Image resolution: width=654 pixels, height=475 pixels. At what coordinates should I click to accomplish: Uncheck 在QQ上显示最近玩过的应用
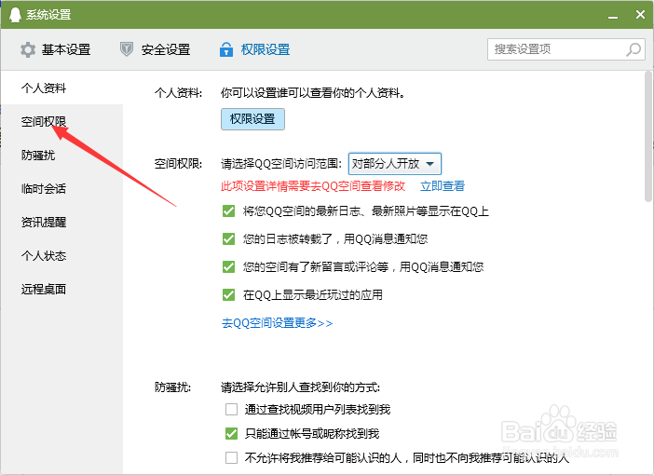coord(228,295)
